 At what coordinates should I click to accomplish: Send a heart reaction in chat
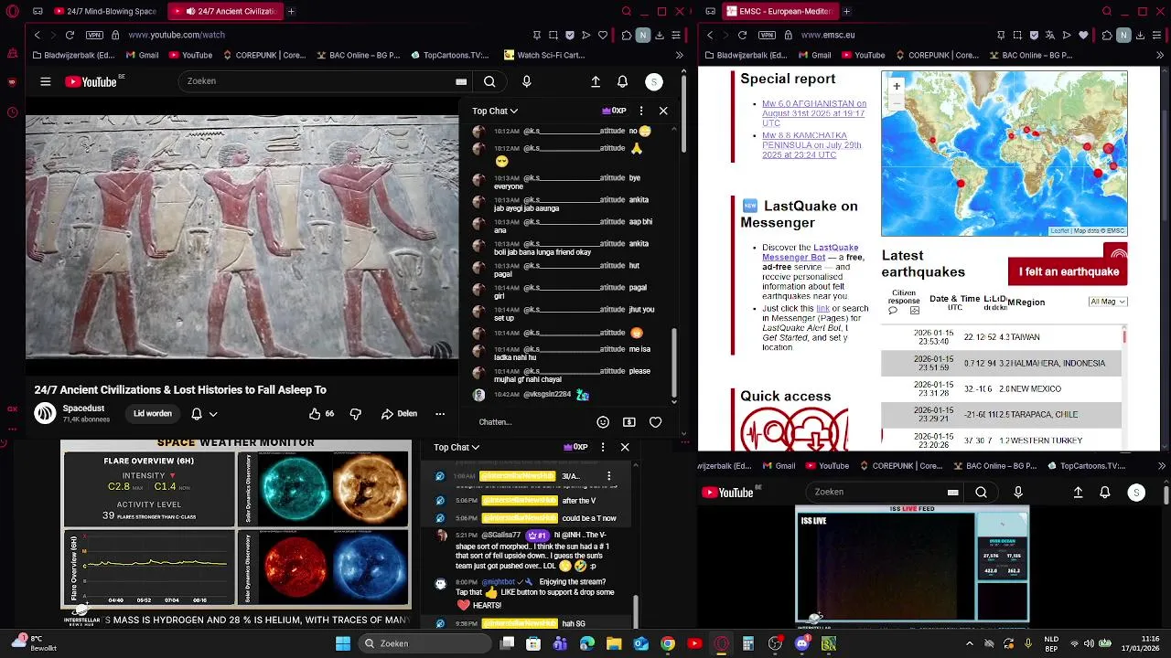(x=655, y=422)
